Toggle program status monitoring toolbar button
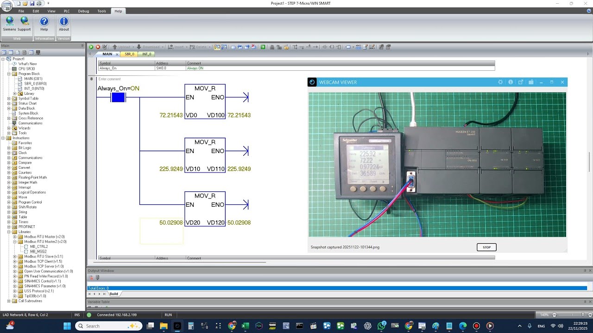The image size is (593, 333). pyautogui.click(x=217, y=47)
